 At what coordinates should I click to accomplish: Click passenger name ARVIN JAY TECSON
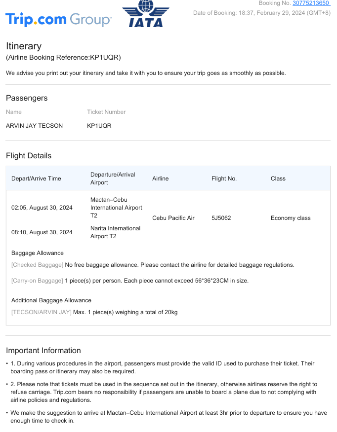coord(34,126)
